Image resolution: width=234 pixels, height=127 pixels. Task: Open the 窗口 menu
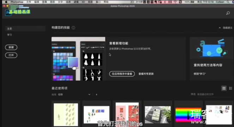(98, 2)
